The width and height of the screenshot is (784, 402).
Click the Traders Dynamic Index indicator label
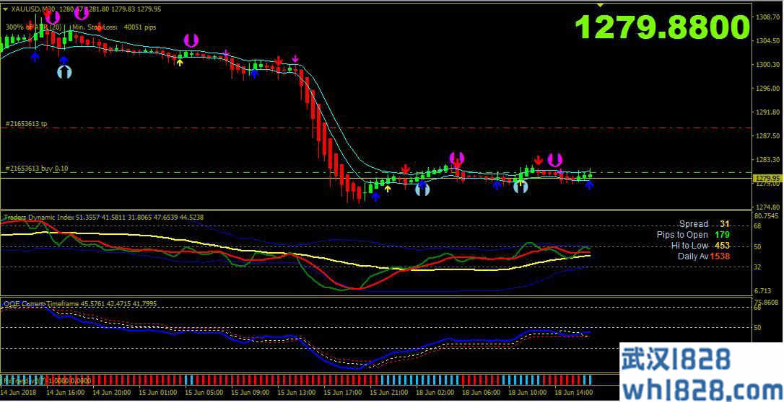[43, 217]
